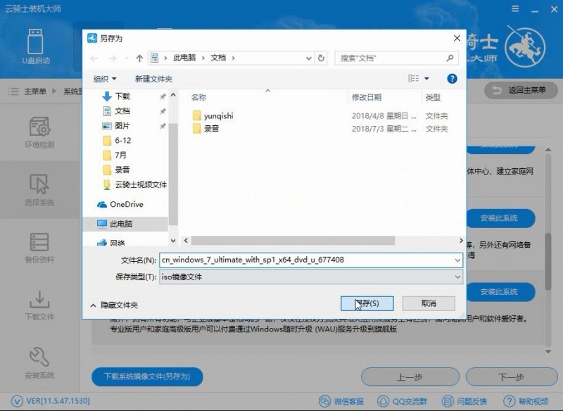The height and width of the screenshot is (411, 563).
Task: Open 下载 quick access item
Action: (116, 96)
